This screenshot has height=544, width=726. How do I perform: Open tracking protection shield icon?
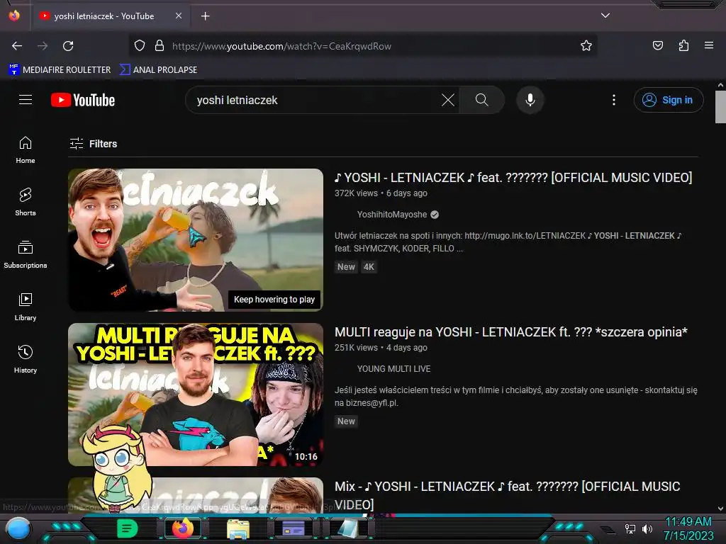pyautogui.click(x=140, y=46)
